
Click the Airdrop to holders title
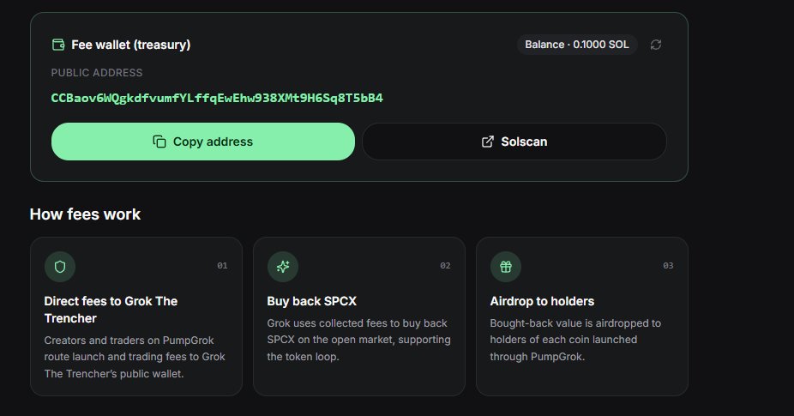tap(542, 301)
